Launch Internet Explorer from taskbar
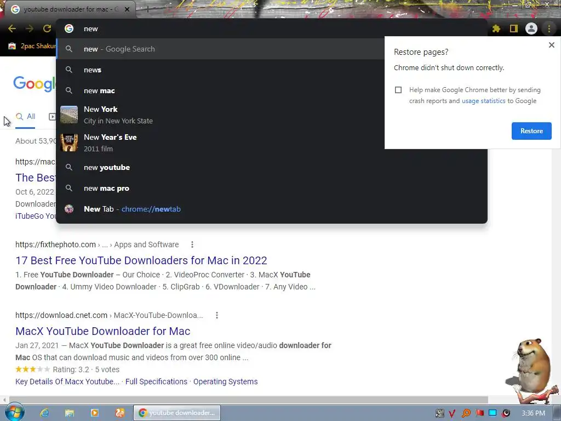This screenshot has height=421, width=561. (44, 413)
